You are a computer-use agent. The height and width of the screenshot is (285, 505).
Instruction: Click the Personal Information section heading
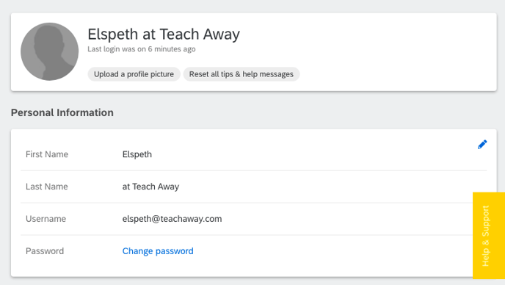[62, 112]
